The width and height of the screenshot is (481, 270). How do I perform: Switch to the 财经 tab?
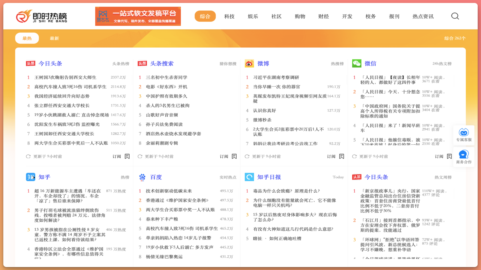pyautogui.click(x=323, y=16)
